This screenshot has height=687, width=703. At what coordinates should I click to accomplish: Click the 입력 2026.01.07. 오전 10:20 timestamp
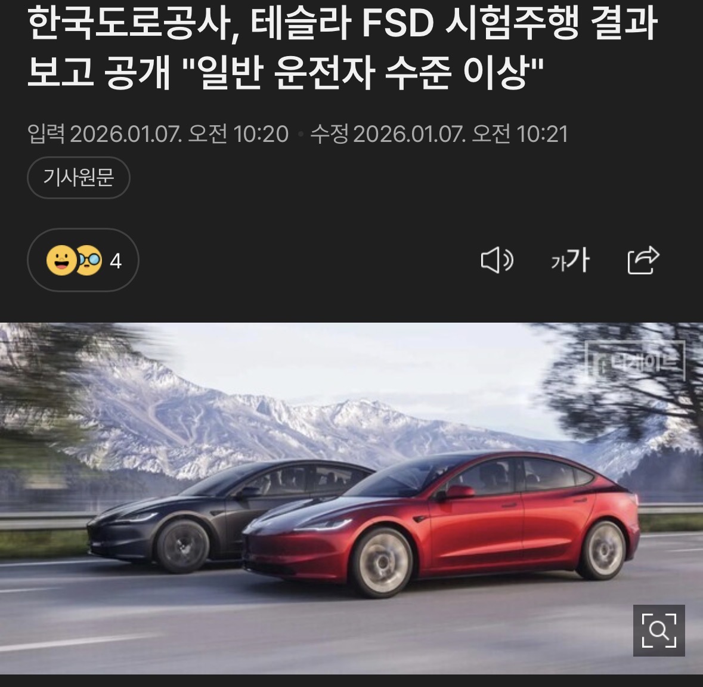(158, 134)
